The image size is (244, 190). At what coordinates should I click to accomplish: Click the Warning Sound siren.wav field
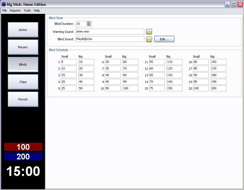[x=110, y=32]
